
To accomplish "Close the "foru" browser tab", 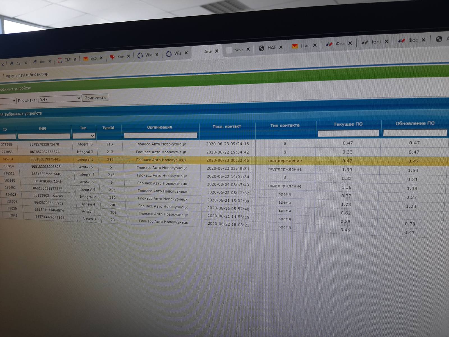I will click(386, 42).
